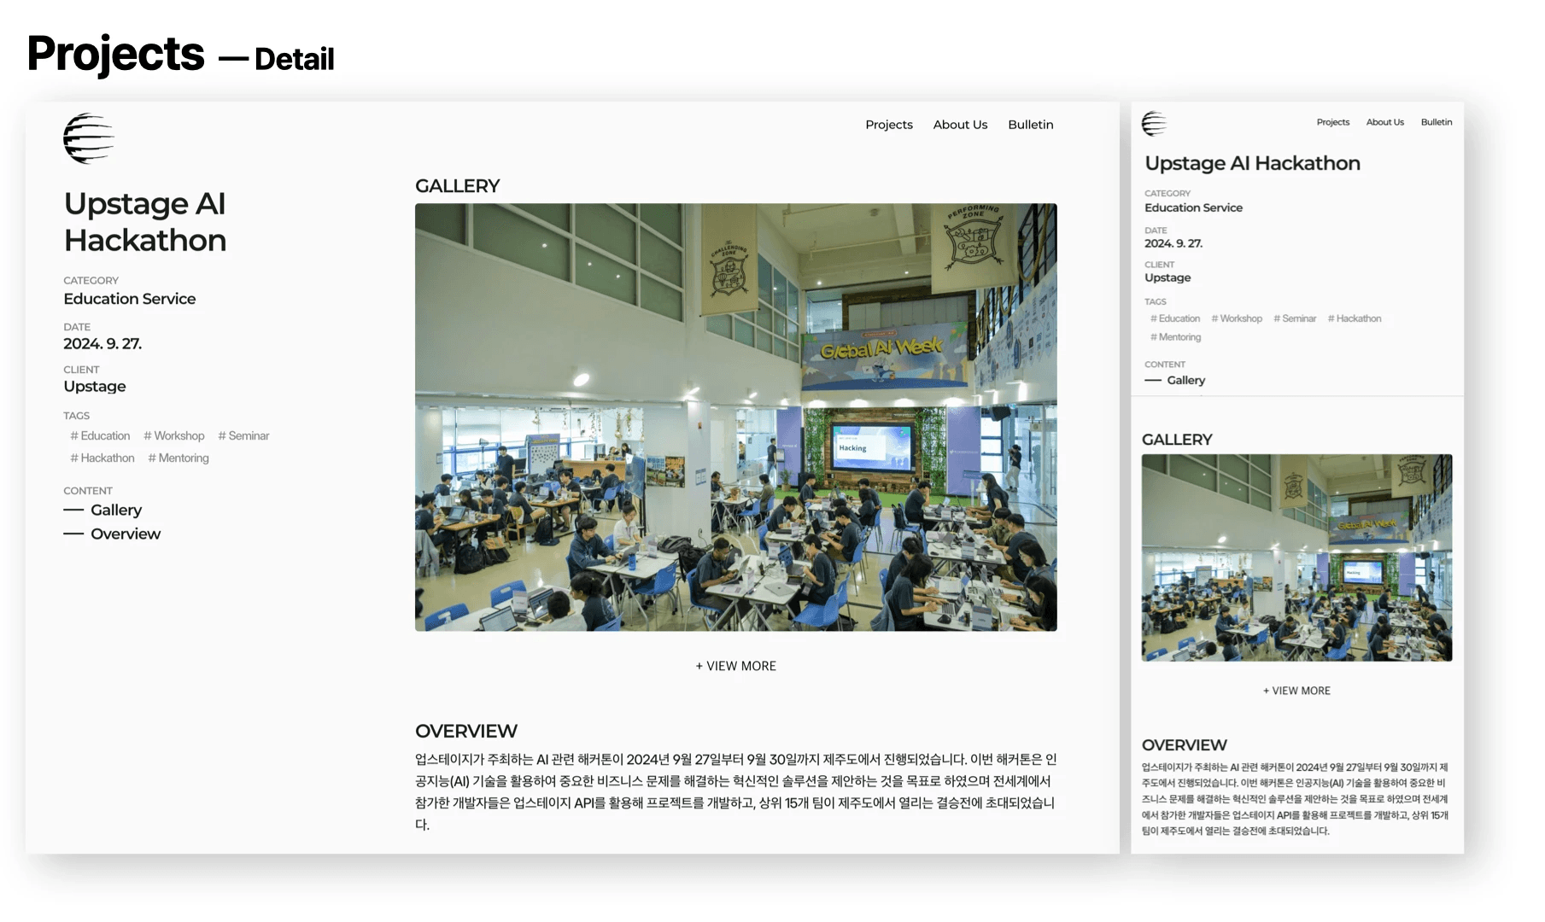Screen dimensions: 1545x922
Task: Open About Us in the mobile view navigation
Action: click(1385, 122)
